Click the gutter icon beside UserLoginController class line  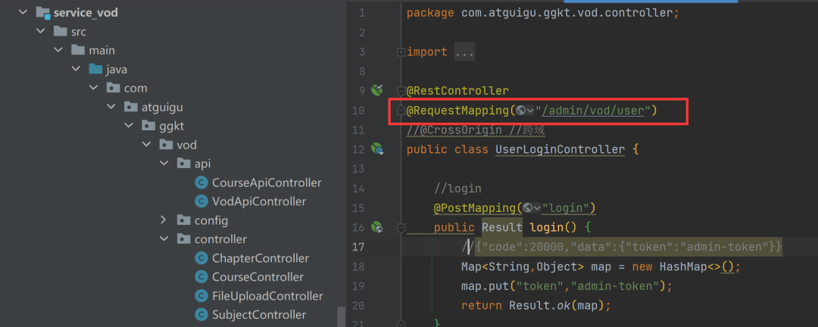coord(376,149)
